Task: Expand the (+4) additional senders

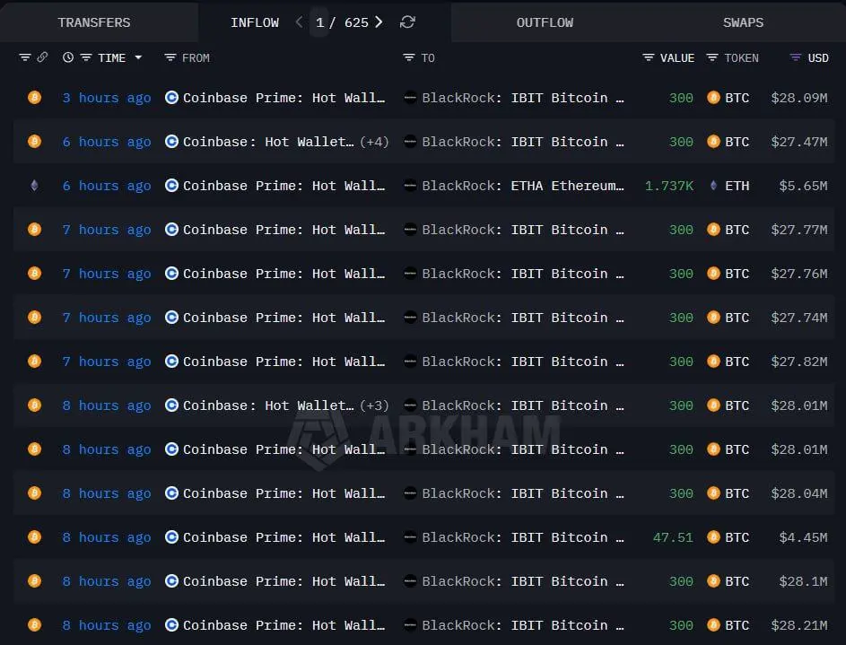Action: (x=374, y=142)
